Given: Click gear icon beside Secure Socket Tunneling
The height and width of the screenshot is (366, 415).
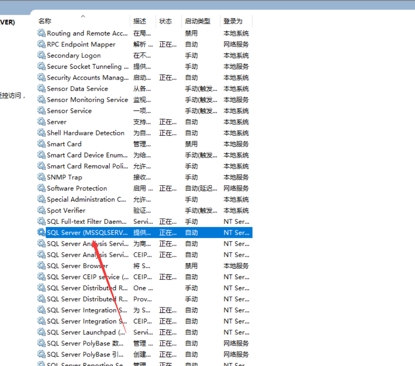Looking at the screenshot, I should point(41,67).
